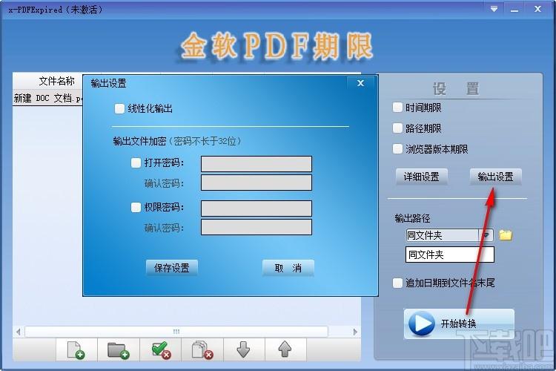Move file down with the down arrow

click(x=243, y=349)
